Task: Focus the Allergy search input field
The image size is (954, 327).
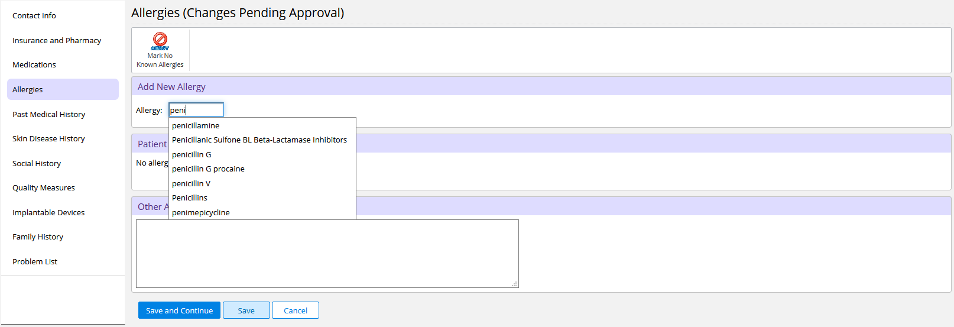Action: tap(196, 110)
